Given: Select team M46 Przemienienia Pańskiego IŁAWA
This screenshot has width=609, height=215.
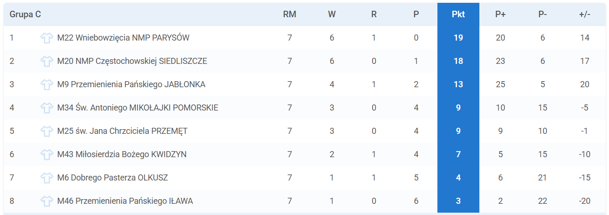Looking at the screenshot, I should 125,201.
